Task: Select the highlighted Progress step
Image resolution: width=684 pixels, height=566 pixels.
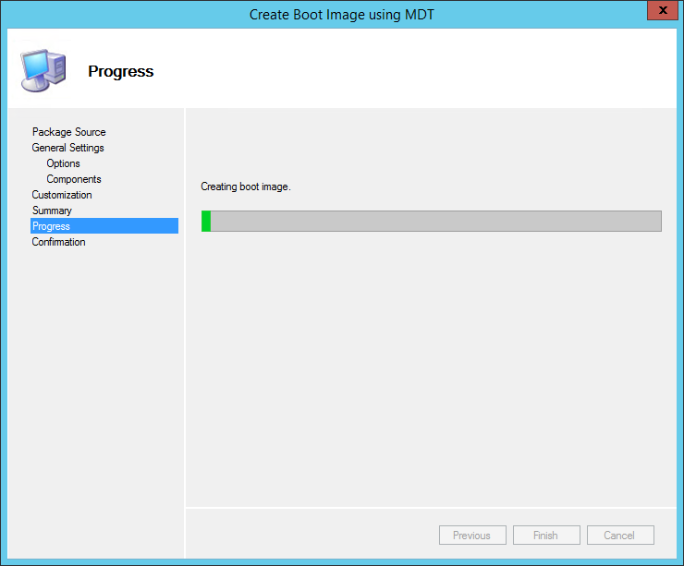Action: [104, 225]
